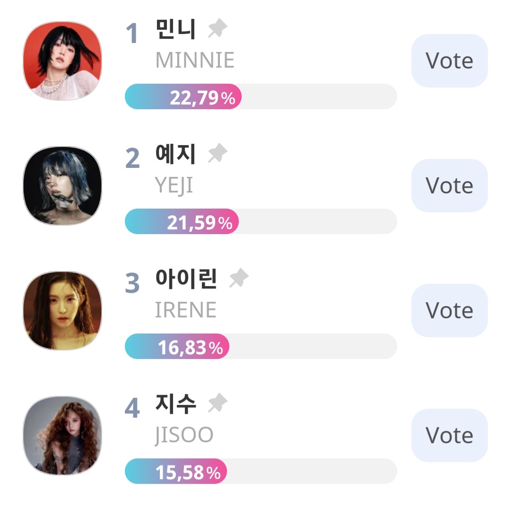The image size is (507, 507).
Task: Vote for MINNIE
Action: [x=449, y=61]
